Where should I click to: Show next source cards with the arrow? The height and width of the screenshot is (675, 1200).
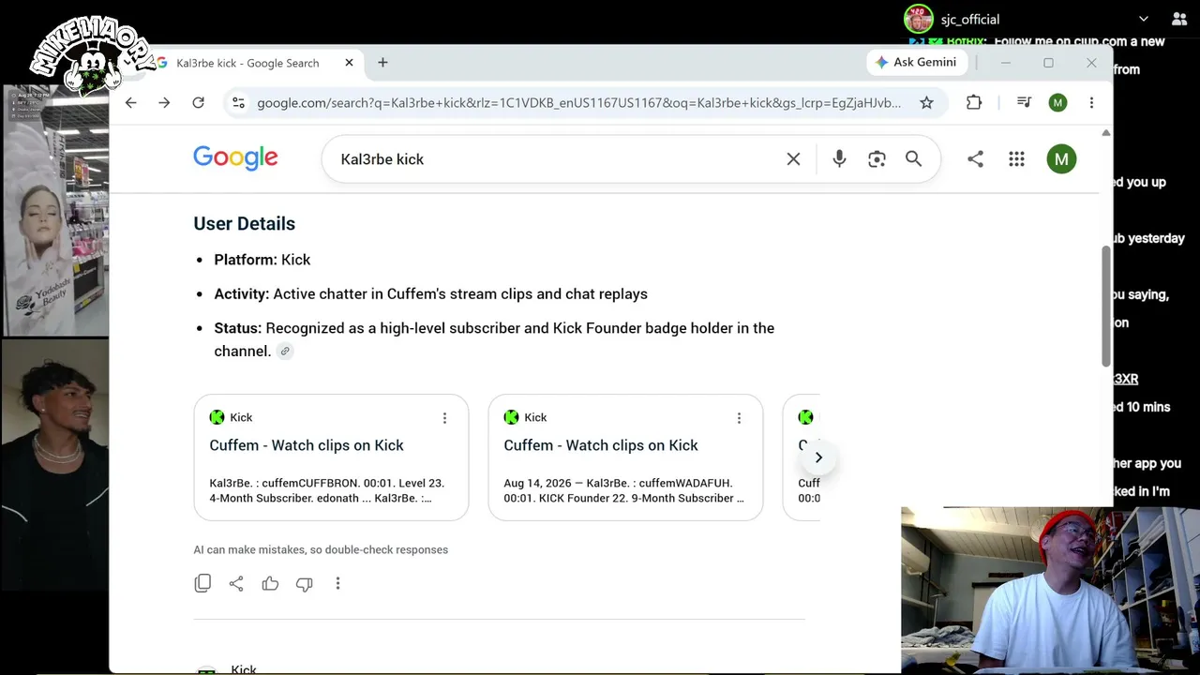tap(818, 457)
